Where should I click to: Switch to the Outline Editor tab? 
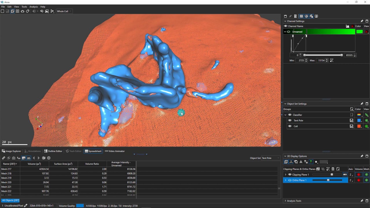click(x=53, y=151)
